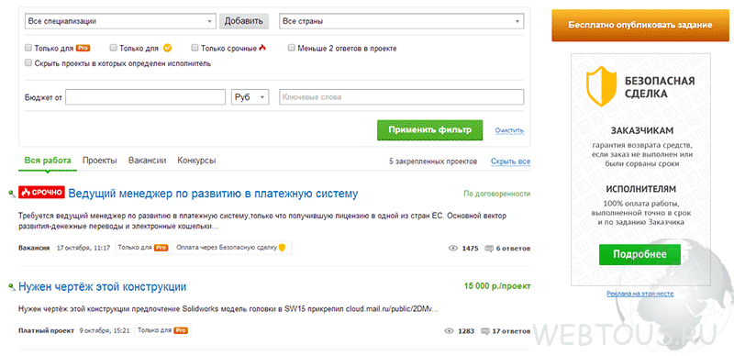734x356 pixels.
Task: Click the 'Скрыть все' link
Action: (511, 161)
